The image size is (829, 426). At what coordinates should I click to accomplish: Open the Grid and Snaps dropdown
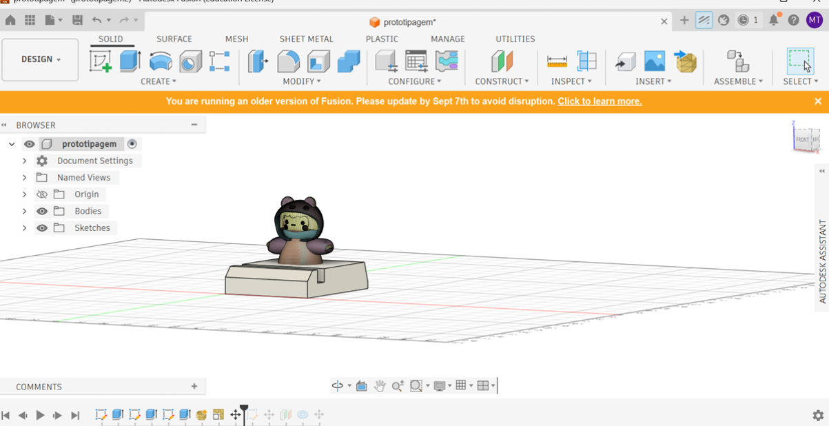(464, 386)
